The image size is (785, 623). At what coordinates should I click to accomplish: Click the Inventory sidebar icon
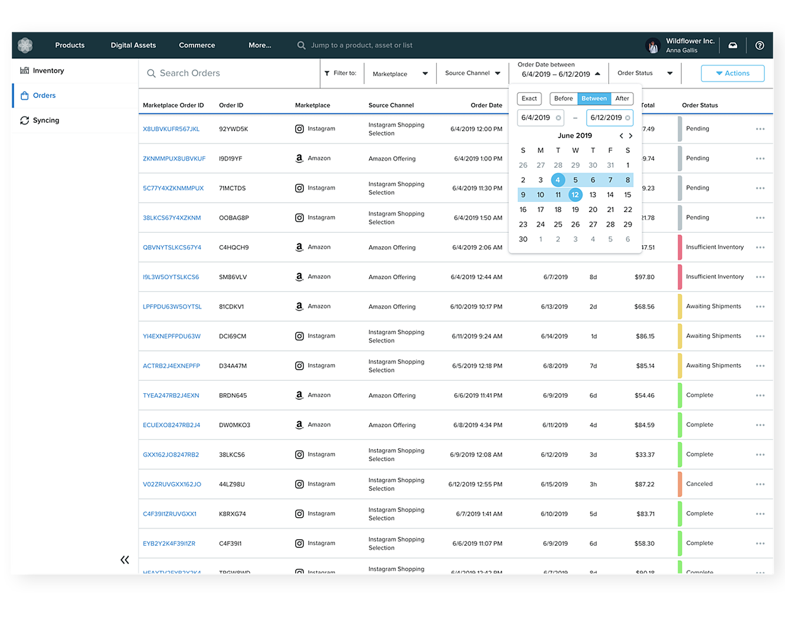pos(24,70)
